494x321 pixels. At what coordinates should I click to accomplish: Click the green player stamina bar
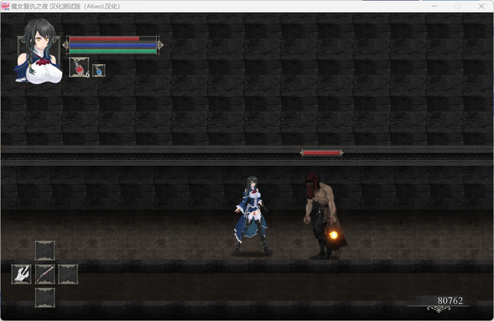[112, 51]
